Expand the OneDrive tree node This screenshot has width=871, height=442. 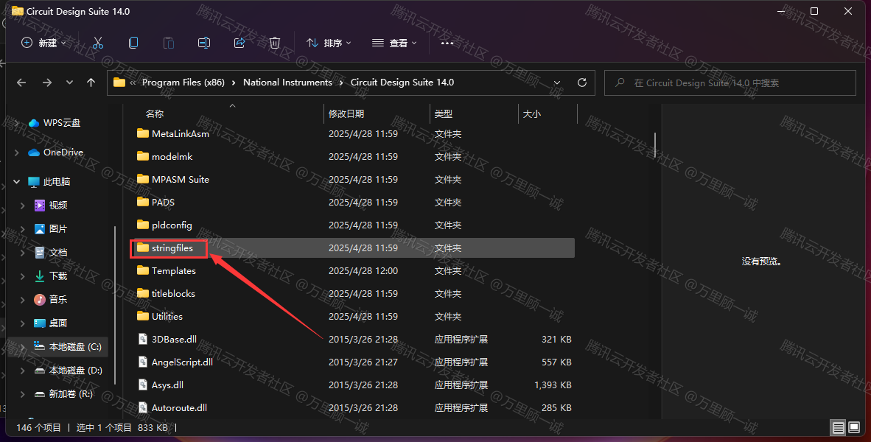[17, 152]
